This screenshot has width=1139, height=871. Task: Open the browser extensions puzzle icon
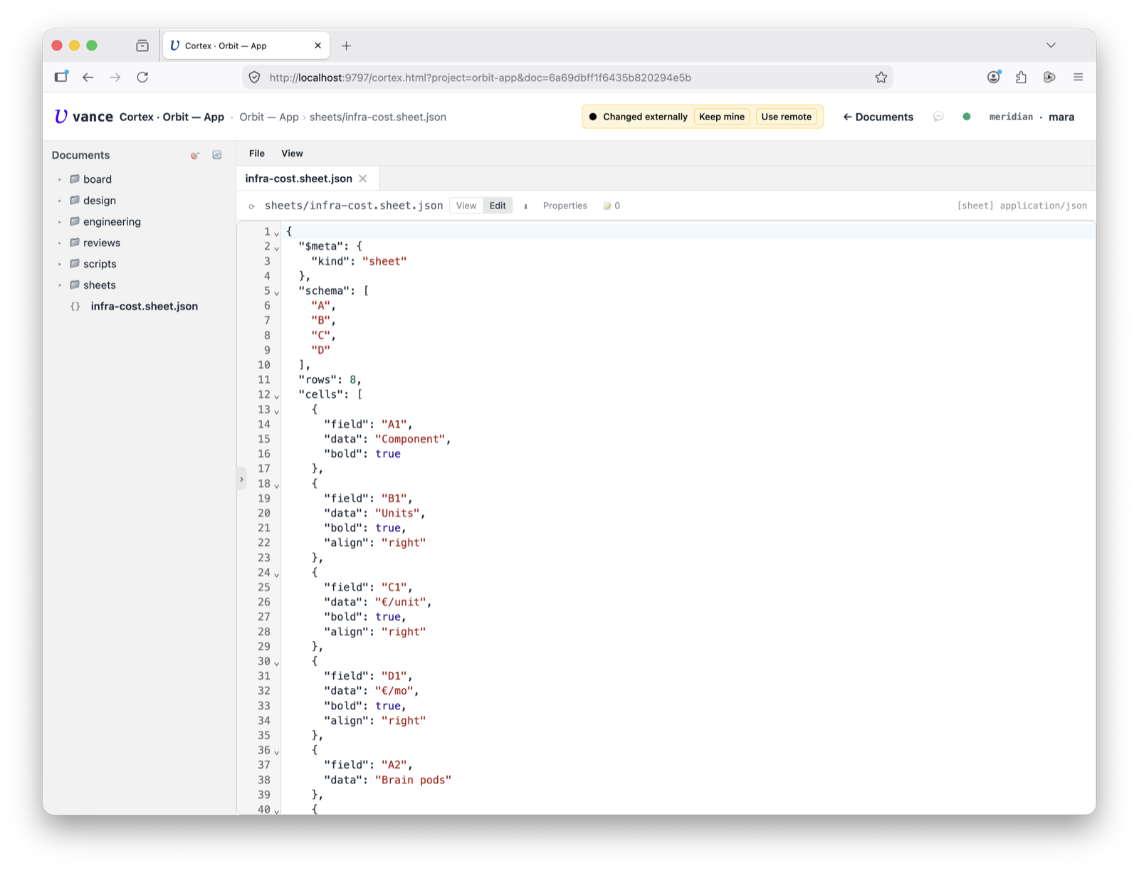pos(1021,78)
